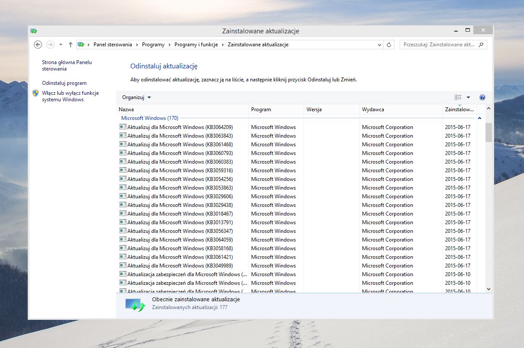Click update icon for KB3064209
524x348 pixels.
[x=123, y=127]
